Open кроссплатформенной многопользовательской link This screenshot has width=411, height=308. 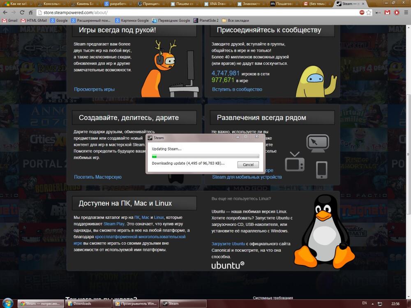pyautogui.click(x=140, y=237)
